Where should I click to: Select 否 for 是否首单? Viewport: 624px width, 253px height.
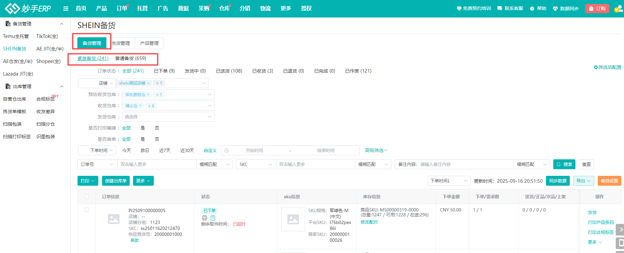(x=157, y=139)
